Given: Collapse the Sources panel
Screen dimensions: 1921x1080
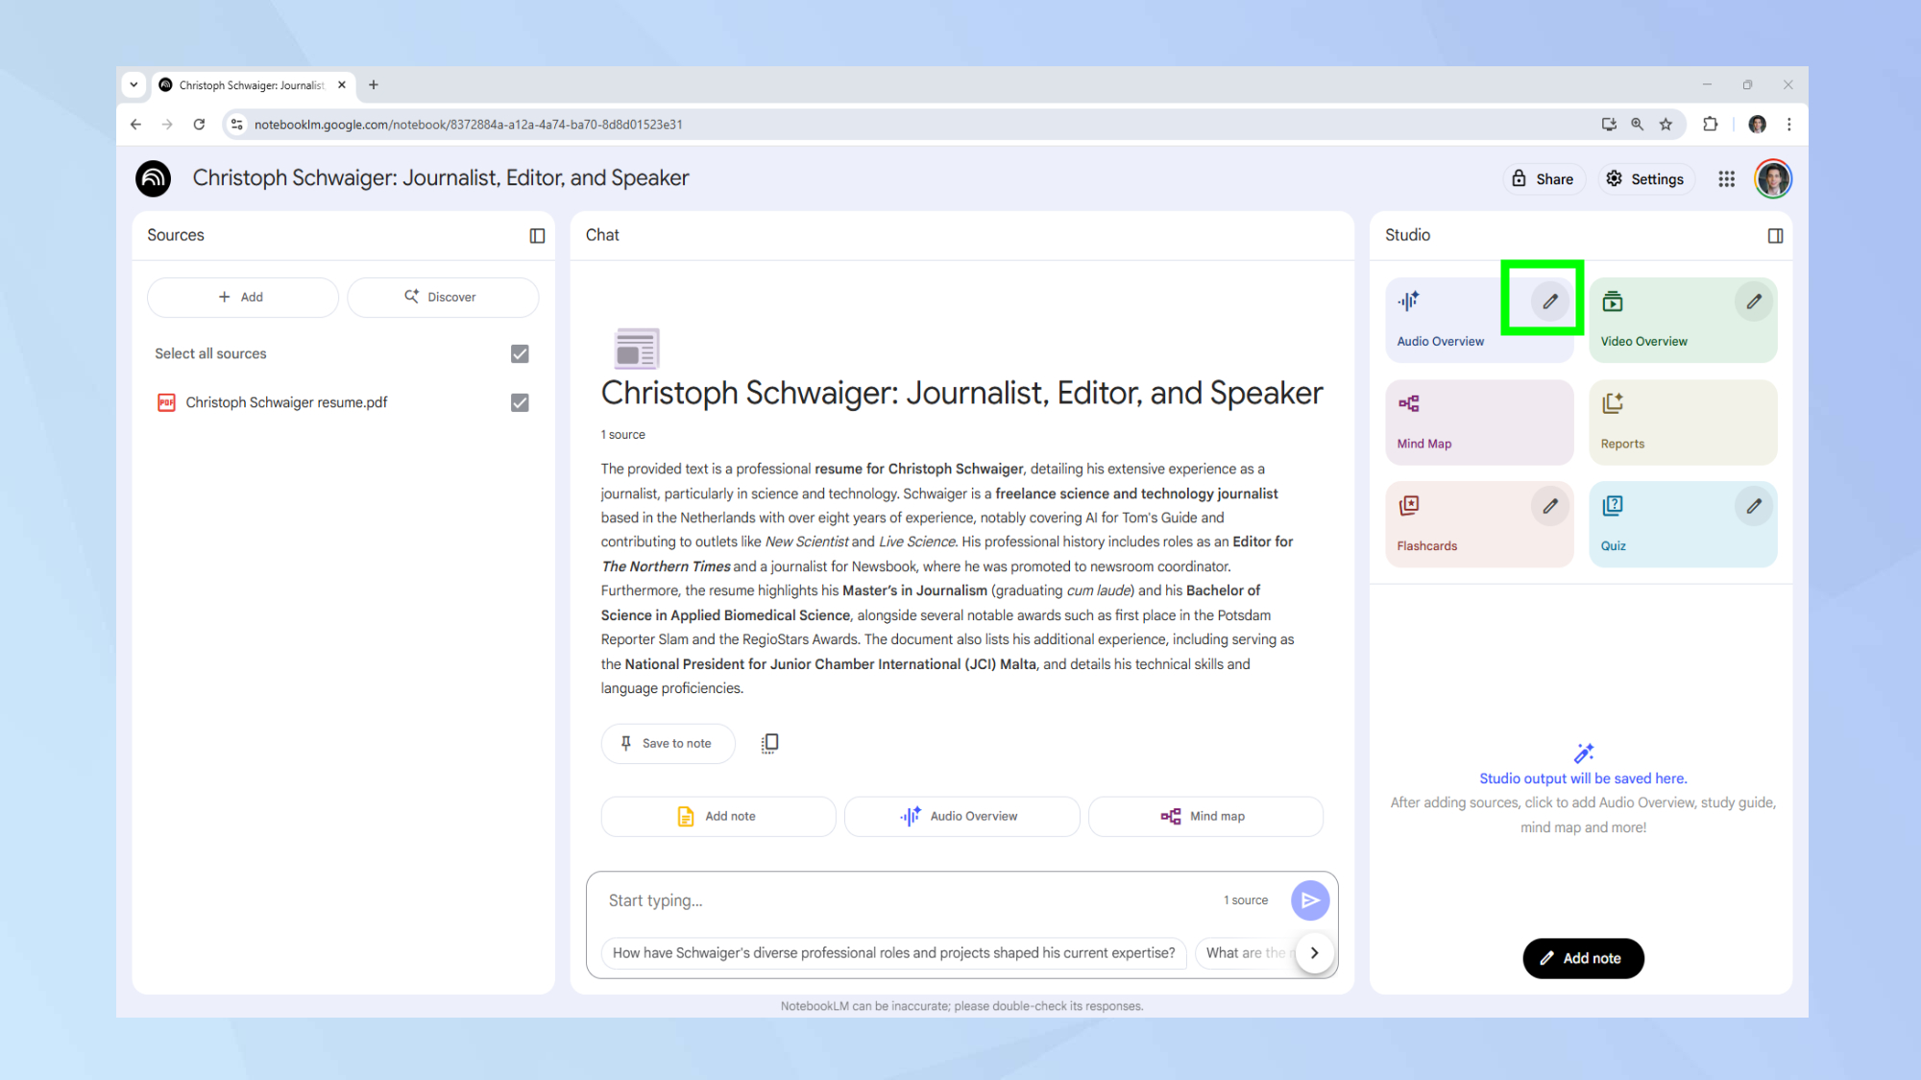Looking at the screenshot, I should (x=537, y=235).
